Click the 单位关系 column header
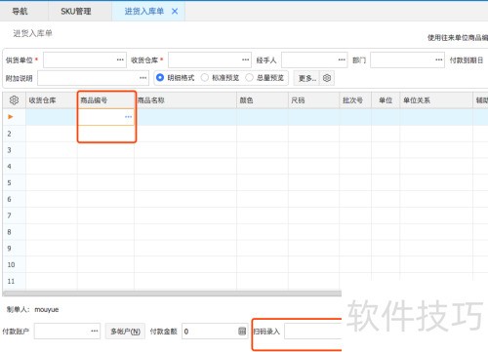This screenshot has height=352, width=488. tap(436, 100)
